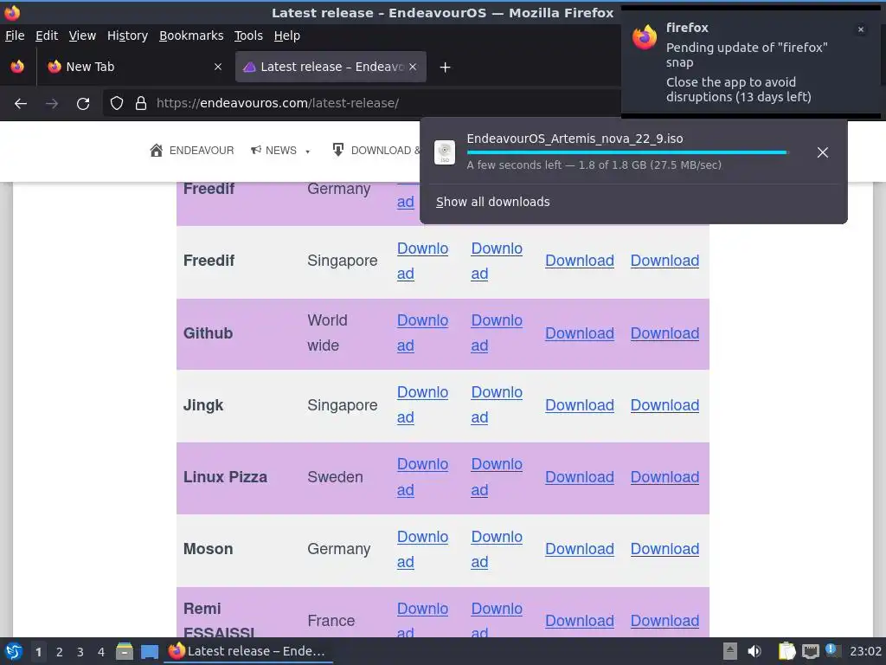
Task: Click the padlock site security icon
Action: 141,103
